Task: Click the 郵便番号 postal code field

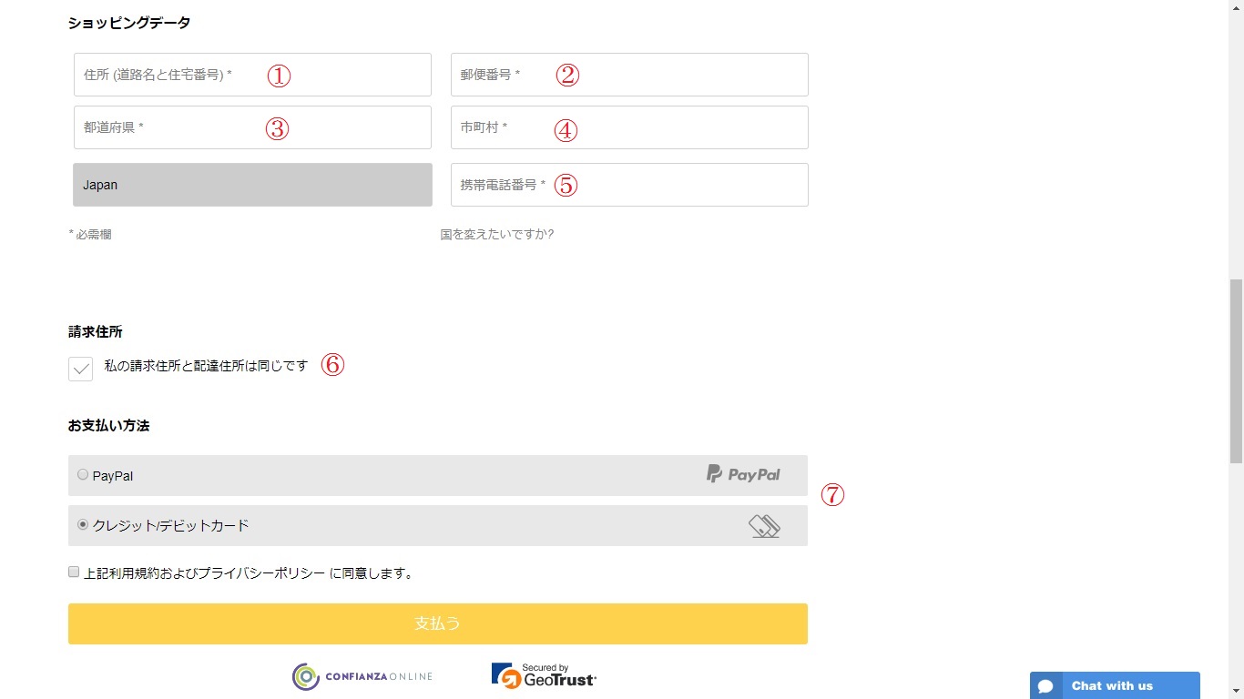Action: click(629, 75)
